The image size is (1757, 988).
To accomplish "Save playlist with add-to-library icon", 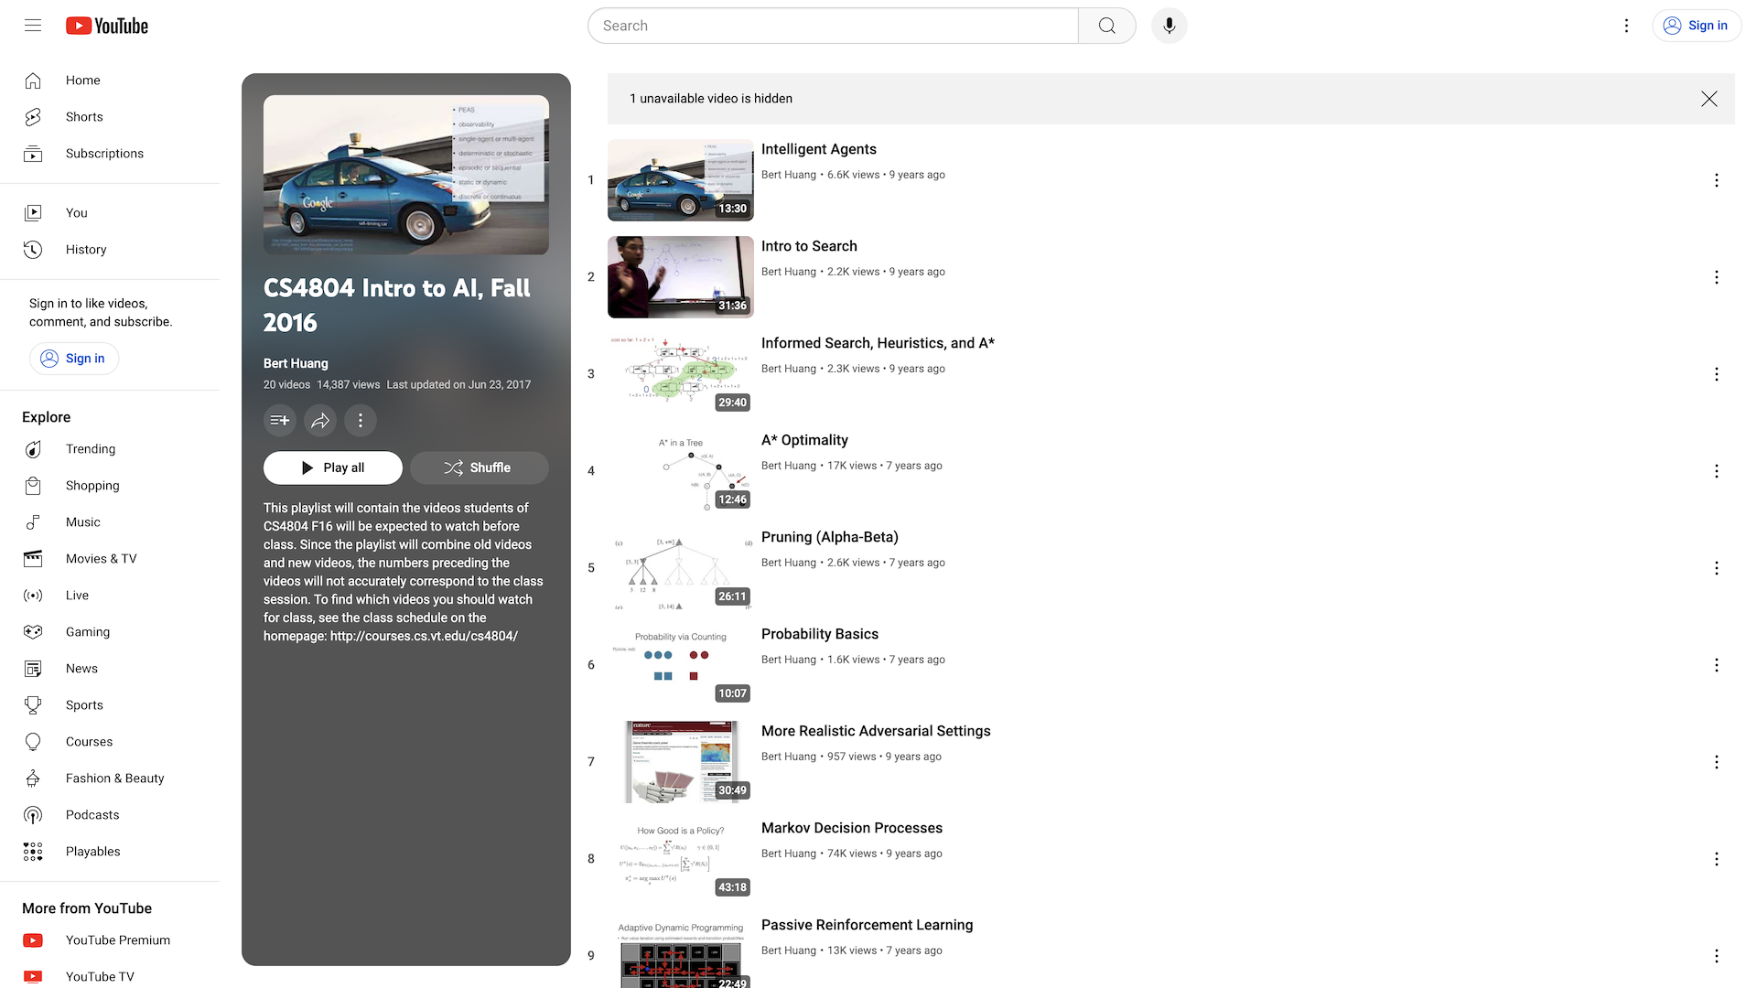I will coord(280,421).
